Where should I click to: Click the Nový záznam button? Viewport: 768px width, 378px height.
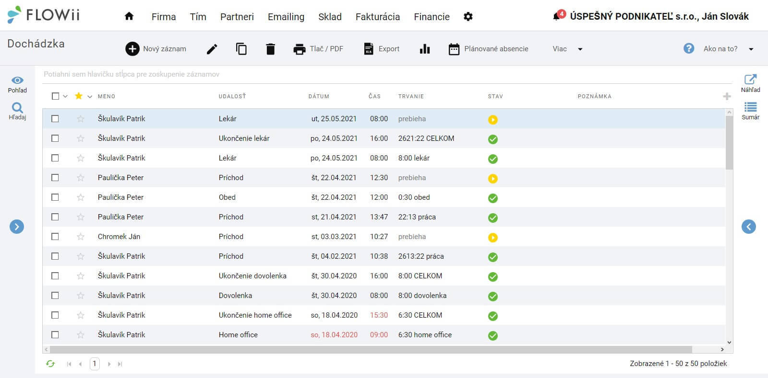(x=156, y=49)
